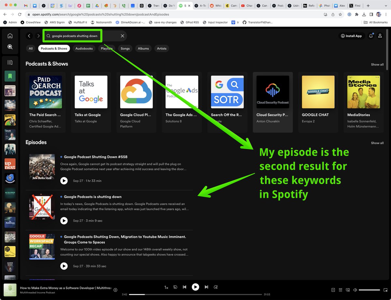Switch to the Audiobooks filter
The image size is (391, 300).
pos(84,49)
